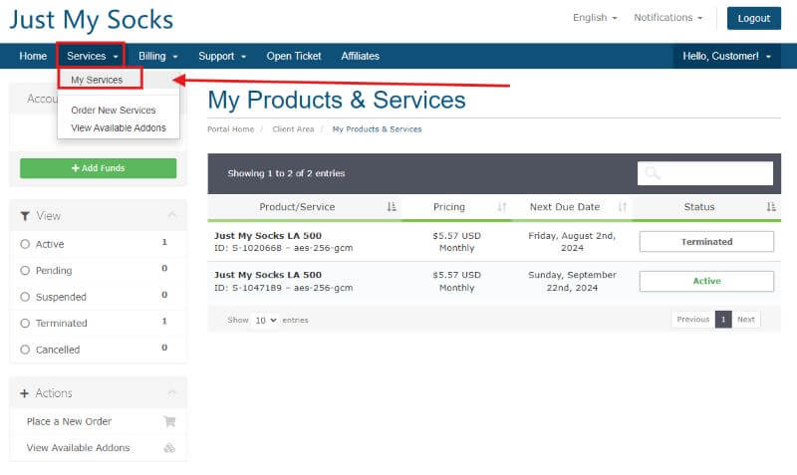Open the Hello, Customer! account menu

(x=726, y=56)
